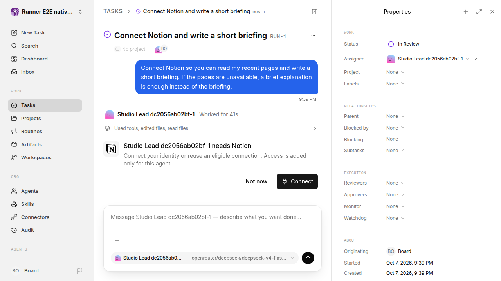
Task: Open the agent and model selector
Action: (x=205, y=258)
